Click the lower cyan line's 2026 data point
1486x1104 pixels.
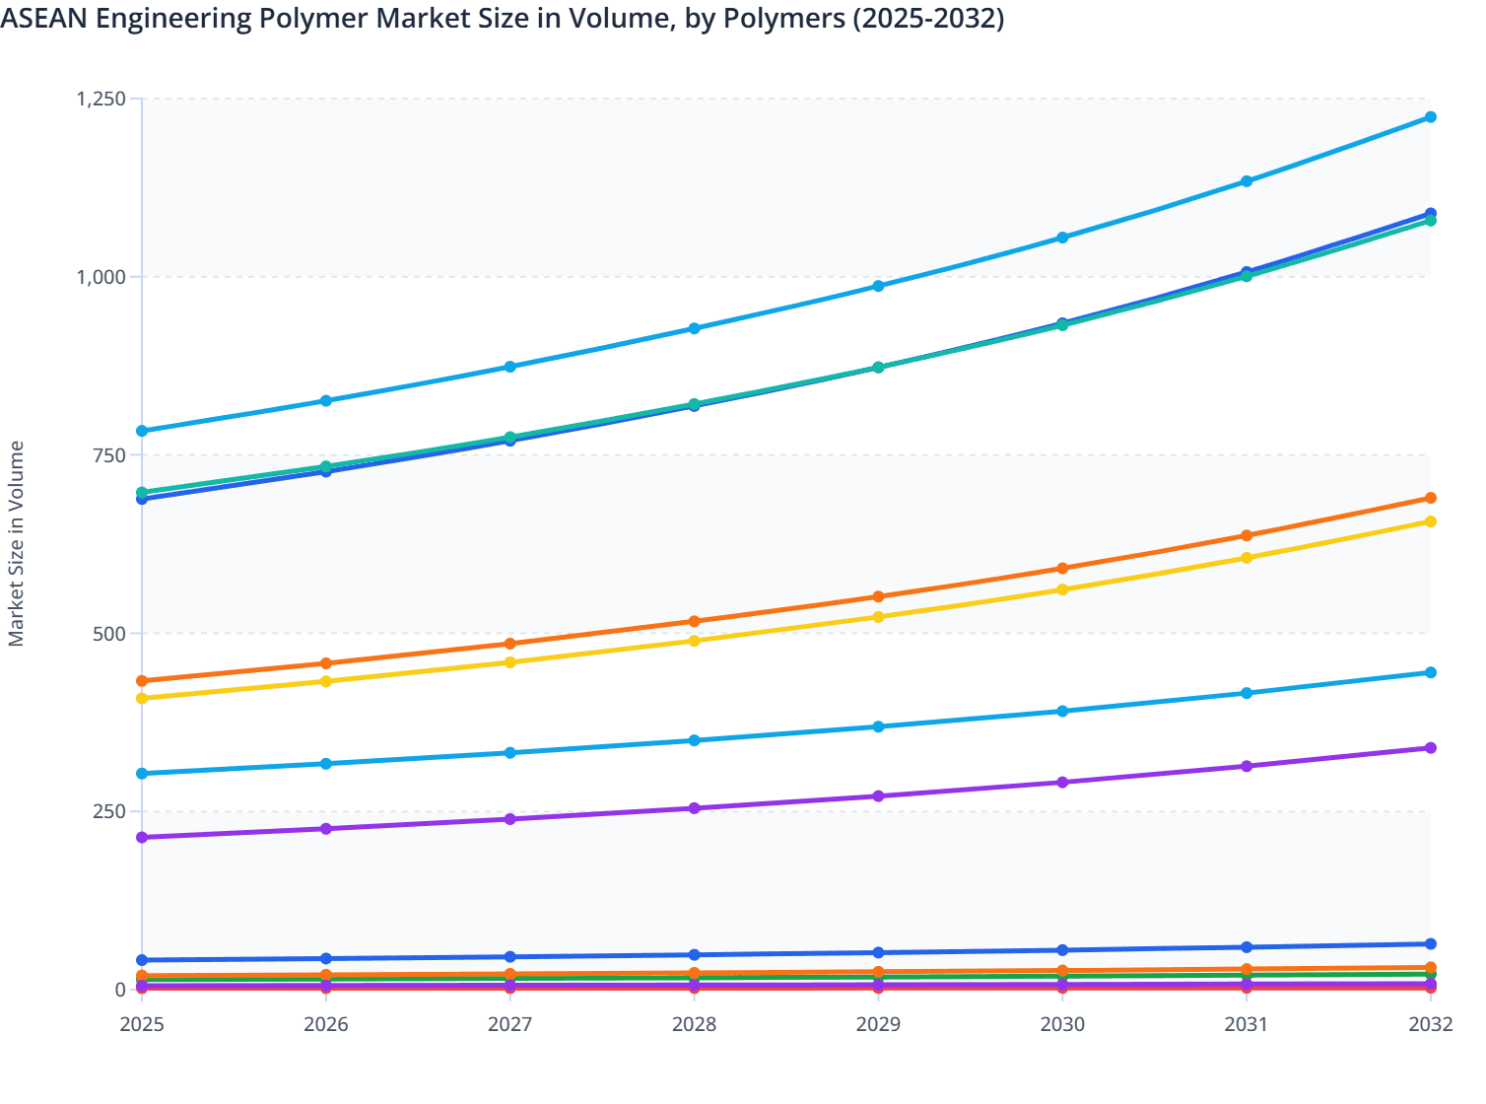pyautogui.click(x=325, y=762)
